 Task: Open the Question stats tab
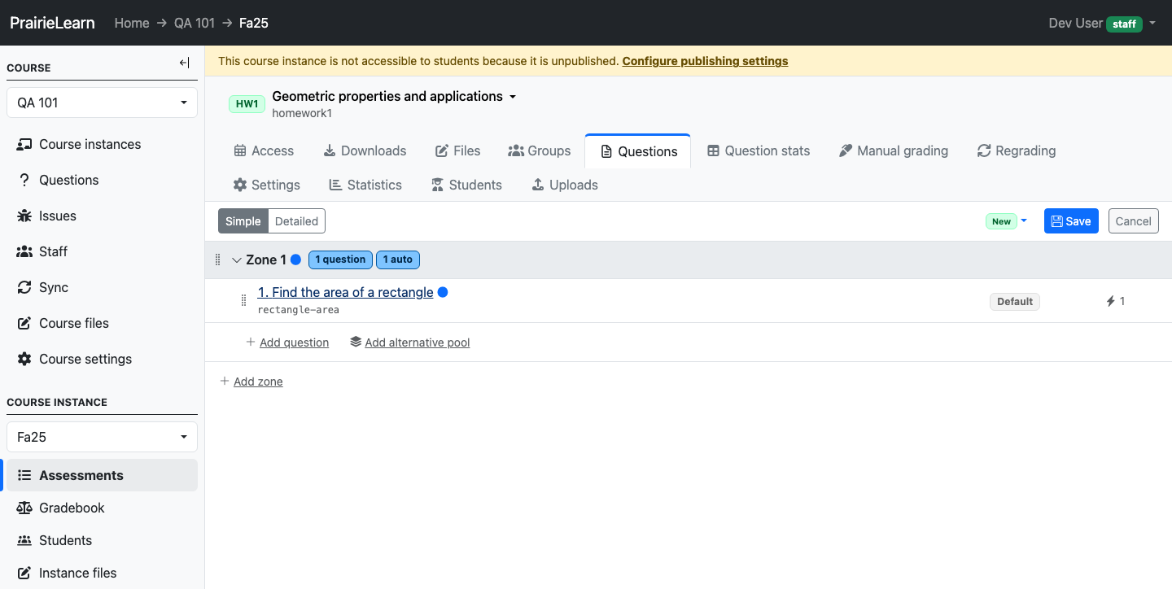pyautogui.click(x=759, y=151)
